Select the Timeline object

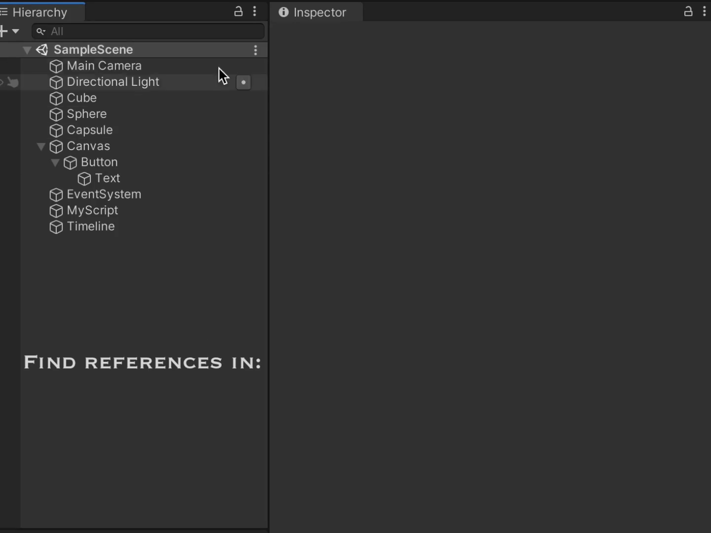[90, 227]
